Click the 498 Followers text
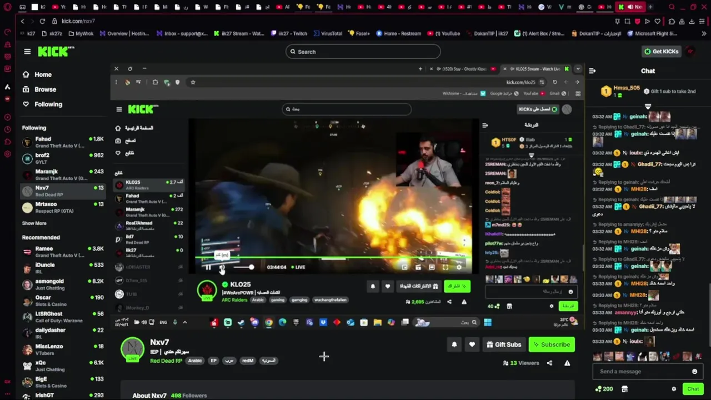Viewport: 711px width, 400px height. click(x=189, y=396)
